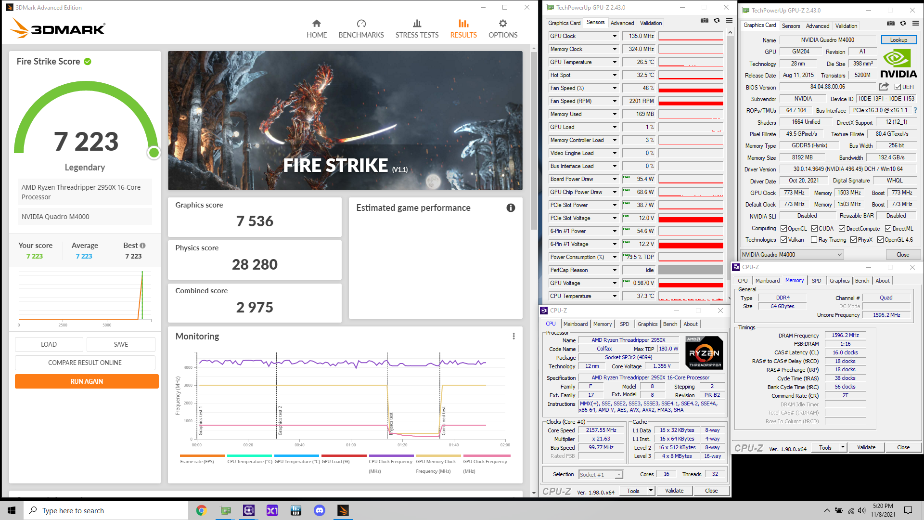Image resolution: width=924 pixels, height=520 pixels.
Task: Open the NVIDIA Quadro M4000 GPU selector
Action: click(792, 255)
